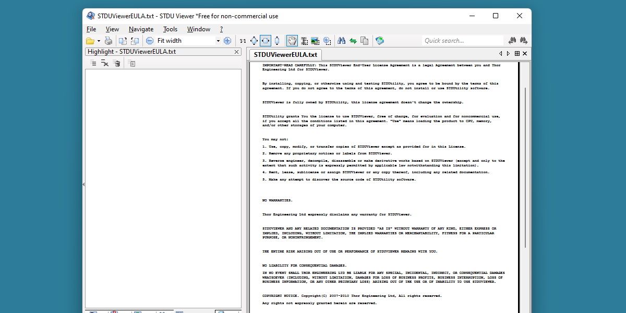
Task: Choose the Fit height zoom icon
Action: click(277, 41)
